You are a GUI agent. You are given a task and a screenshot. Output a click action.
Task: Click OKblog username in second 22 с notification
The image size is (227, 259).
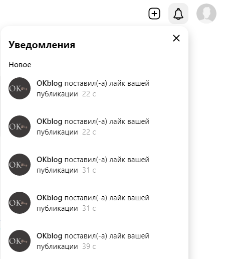[49, 121]
